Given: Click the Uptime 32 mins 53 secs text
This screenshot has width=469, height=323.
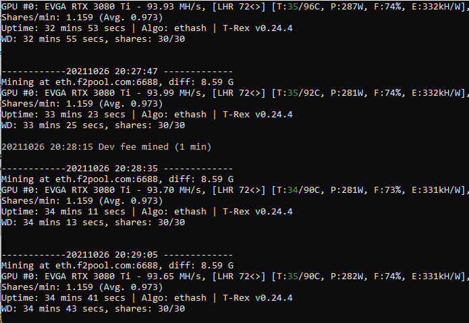Looking at the screenshot, I should [x=63, y=28].
